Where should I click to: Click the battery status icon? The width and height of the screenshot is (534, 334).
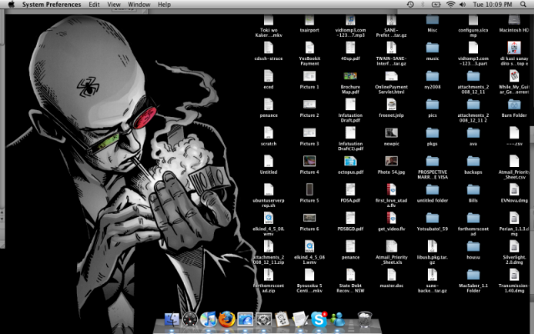click(x=436, y=4)
